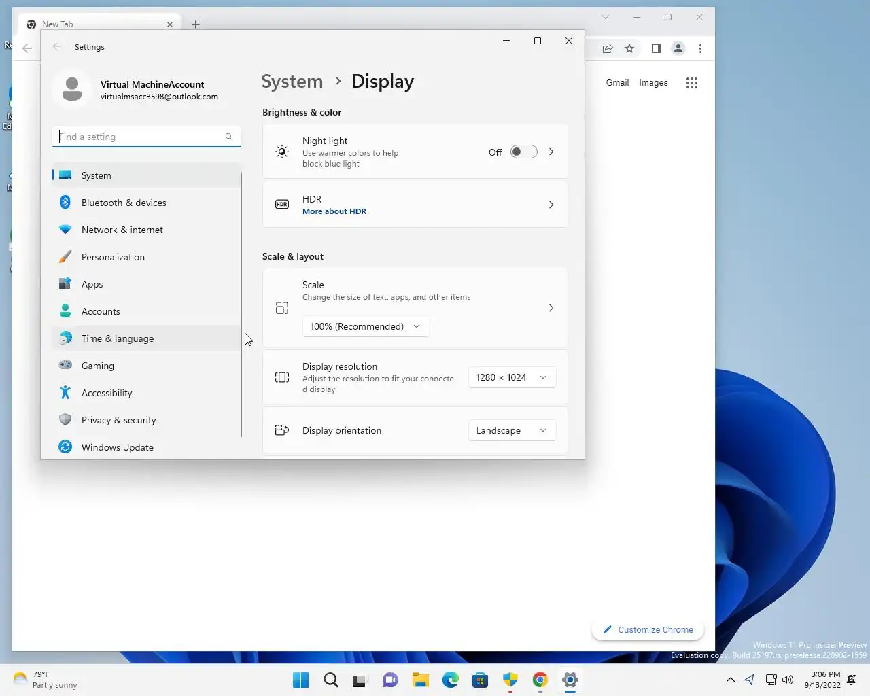The height and width of the screenshot is (696, 870).
Task: Toggle the Night light switch
Action: point(523,152)
